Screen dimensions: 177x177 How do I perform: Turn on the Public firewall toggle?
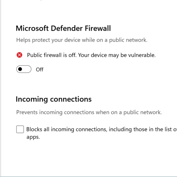(24, 69)
